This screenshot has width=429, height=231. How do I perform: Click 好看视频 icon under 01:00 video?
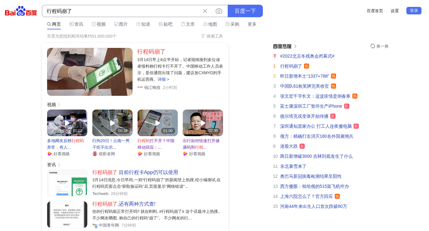[x=140, y=154]
